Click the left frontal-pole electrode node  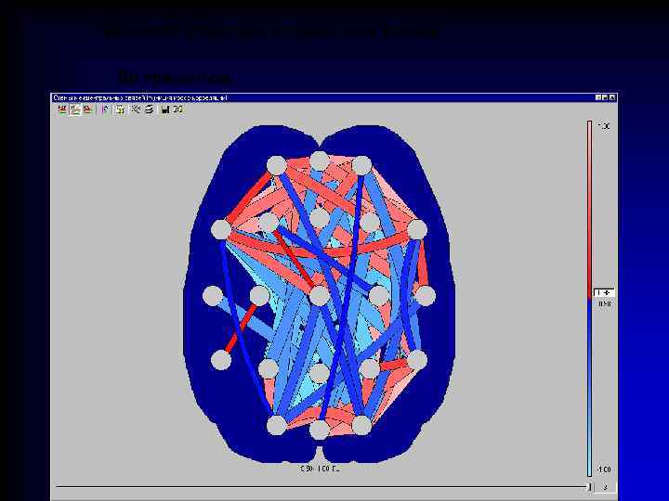coord(277,165)
